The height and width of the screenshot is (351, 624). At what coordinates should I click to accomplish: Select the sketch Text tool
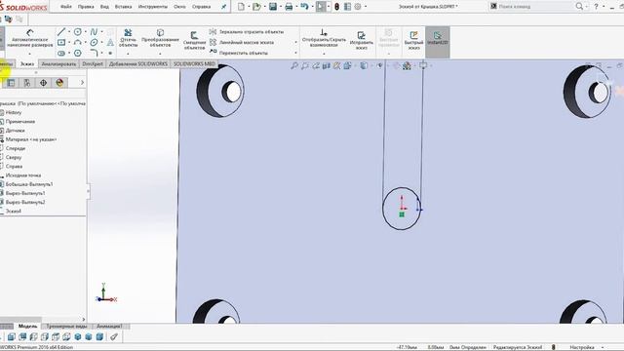[x=110, y=42]
